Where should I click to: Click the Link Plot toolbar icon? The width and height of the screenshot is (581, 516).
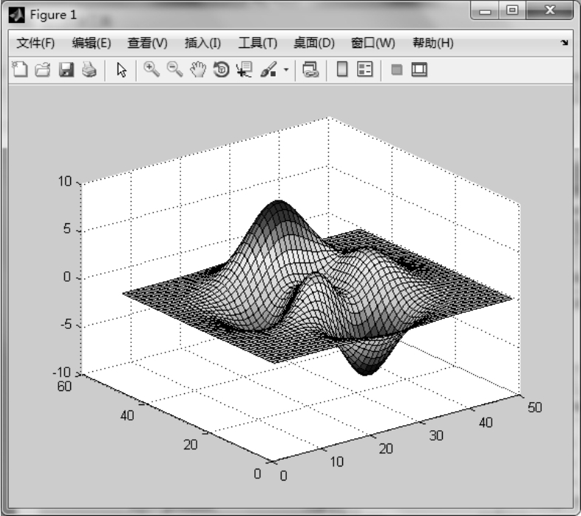pyautogui.click(x=311, y=70)
